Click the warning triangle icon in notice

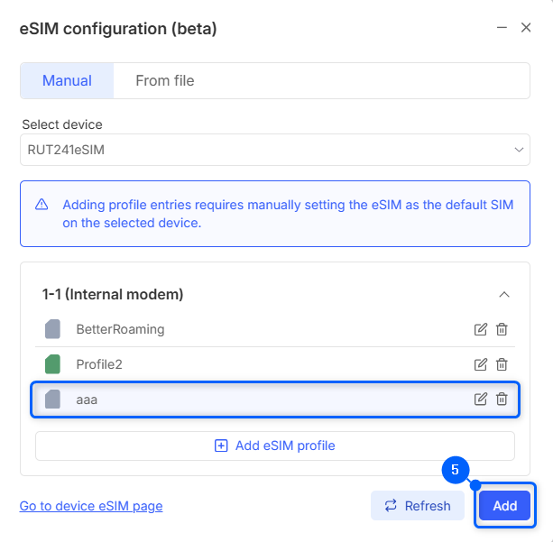pos(41,205)
